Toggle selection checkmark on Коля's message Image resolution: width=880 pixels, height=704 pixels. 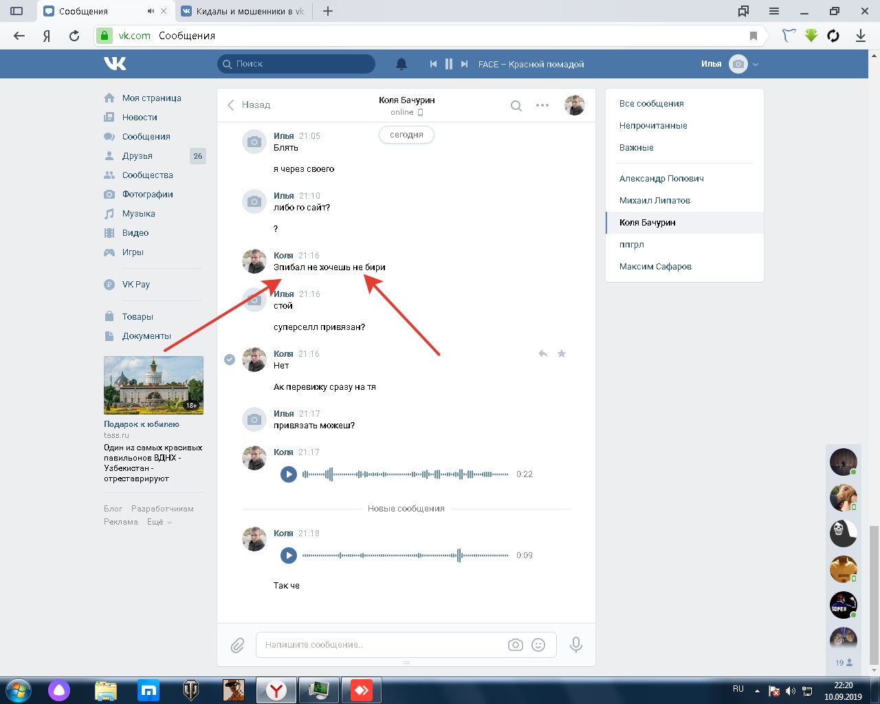pos(230,359)
